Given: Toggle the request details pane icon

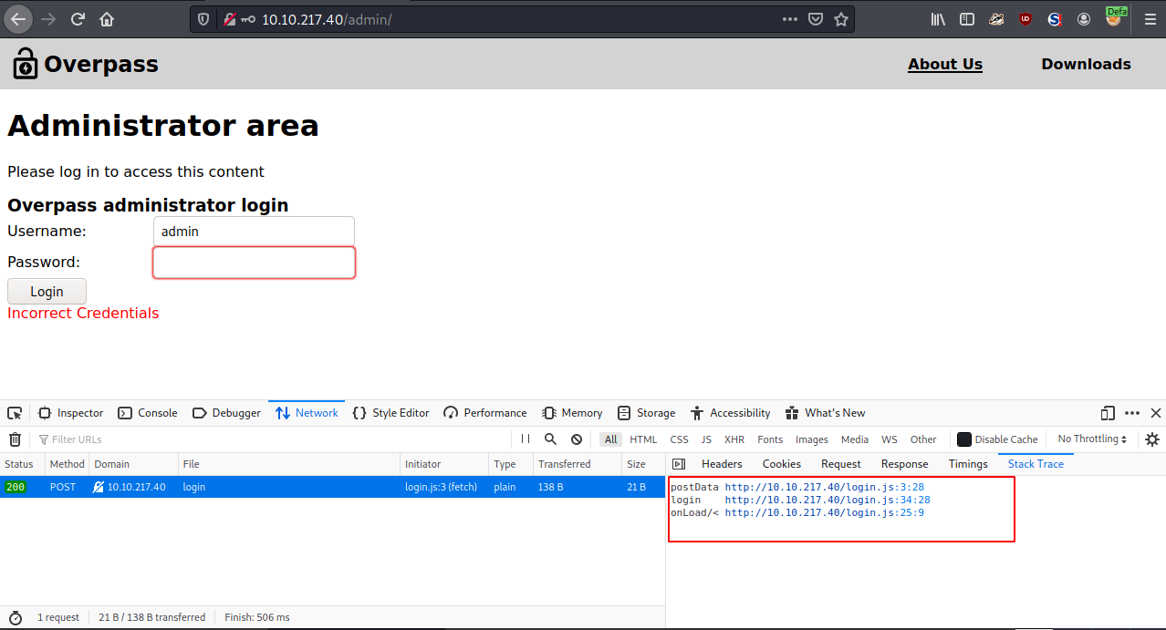Looking at the screenshot, I should coord(678,464).
